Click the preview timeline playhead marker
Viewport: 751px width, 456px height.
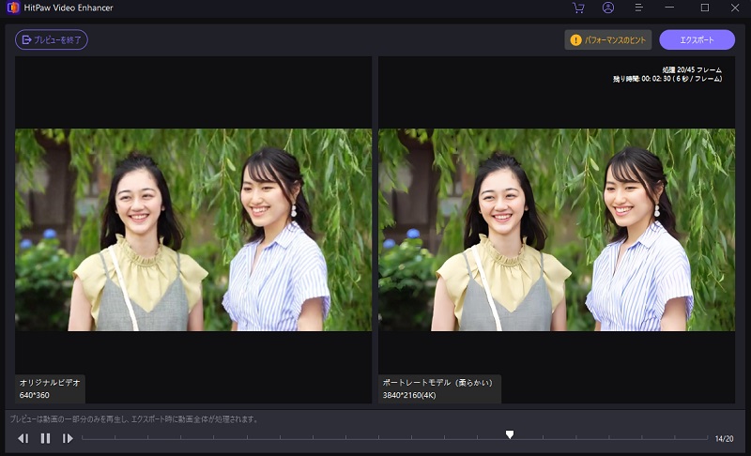(x=510, y=434)
